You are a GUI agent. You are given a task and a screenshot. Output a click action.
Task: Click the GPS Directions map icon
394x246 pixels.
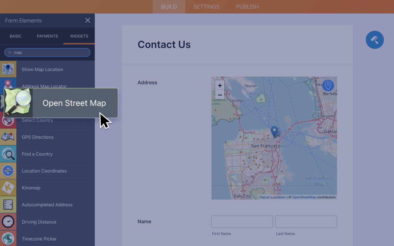(x=8, y=137)
